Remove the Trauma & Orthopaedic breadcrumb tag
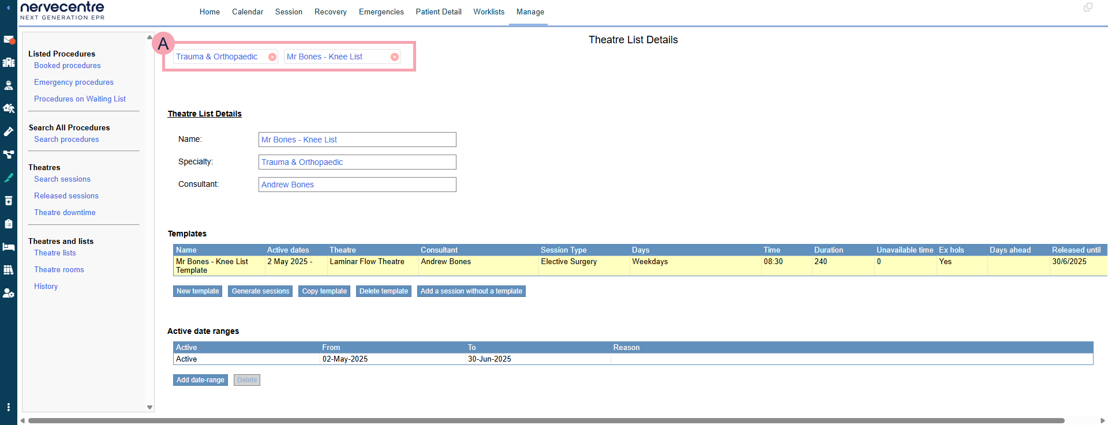Viewport: 1108px width, 425px height. tap(272, 57)
